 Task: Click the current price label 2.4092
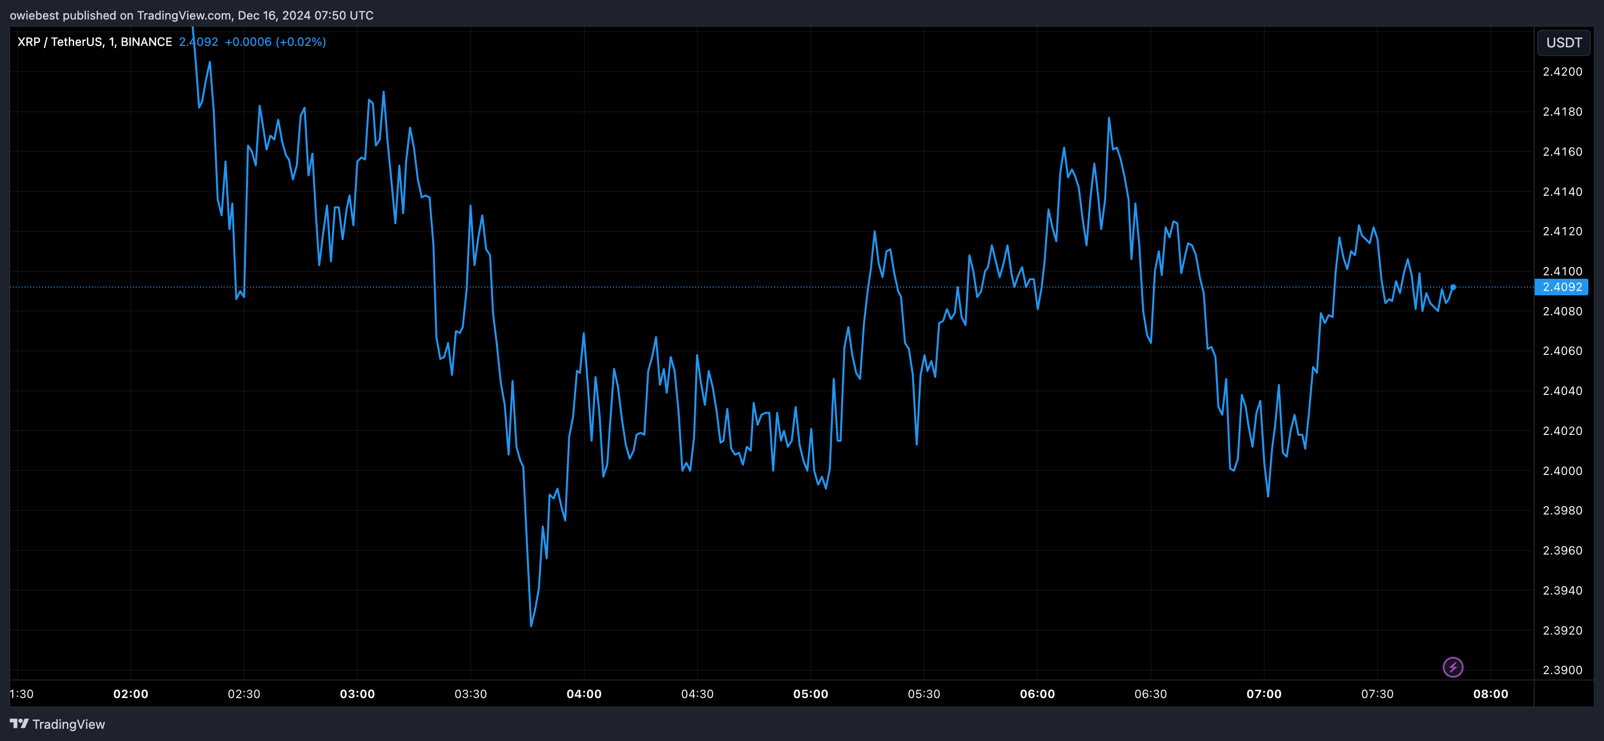coord(1561,287)
